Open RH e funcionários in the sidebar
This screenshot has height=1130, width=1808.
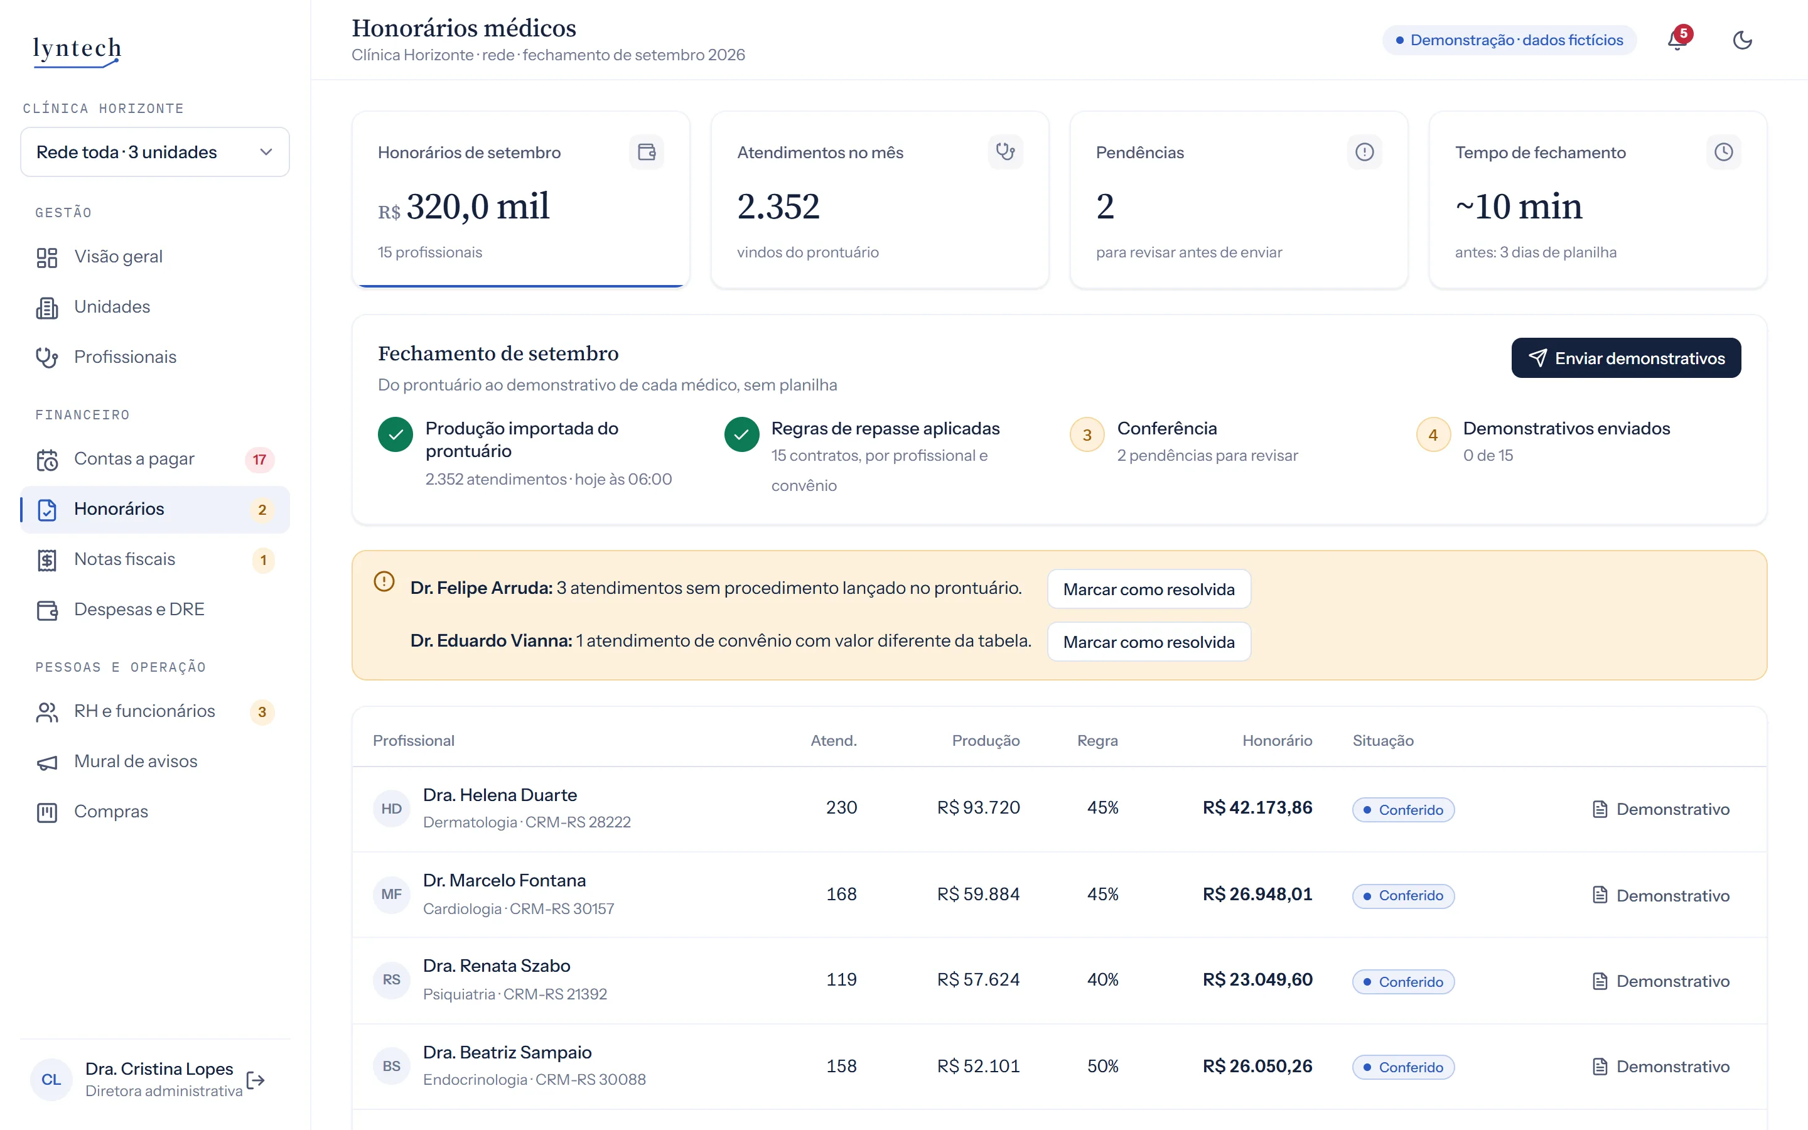[x=154, y=711]
